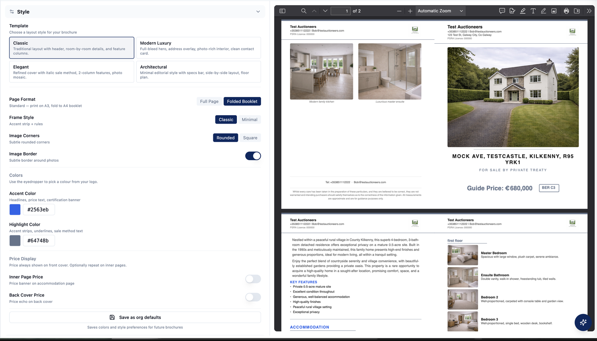Click the save icon in org defaults button
The image size is (597, 341).
click(112, 318)
